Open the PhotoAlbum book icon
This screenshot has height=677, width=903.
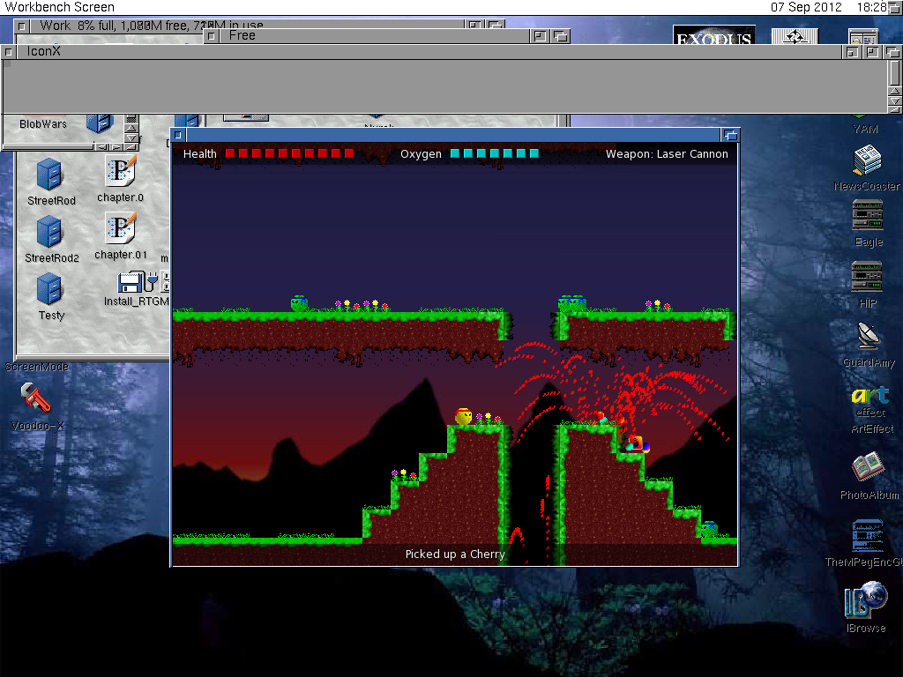click(x=869, y=467)
